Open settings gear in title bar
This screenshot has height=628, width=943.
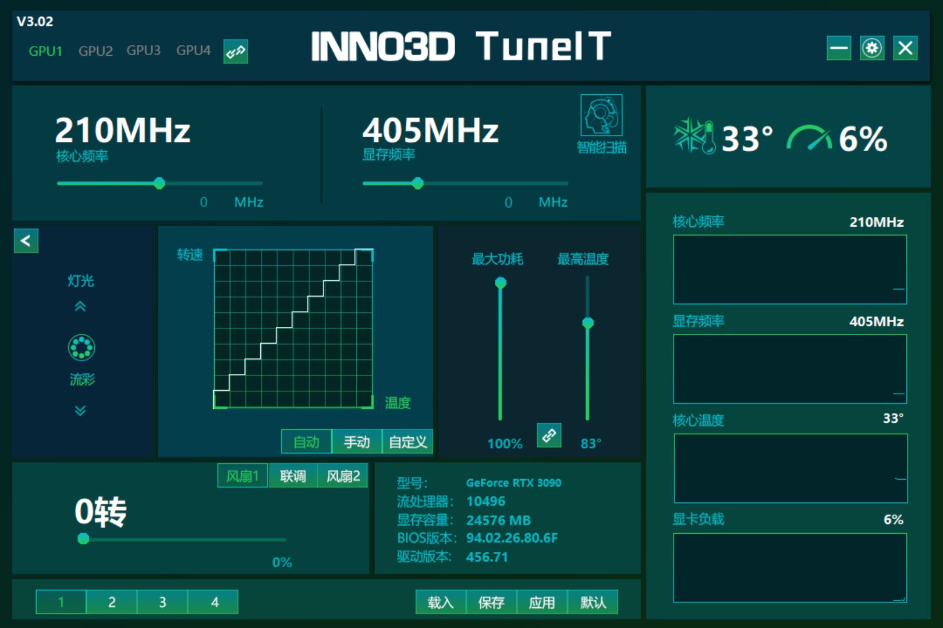tap(872, 48)
